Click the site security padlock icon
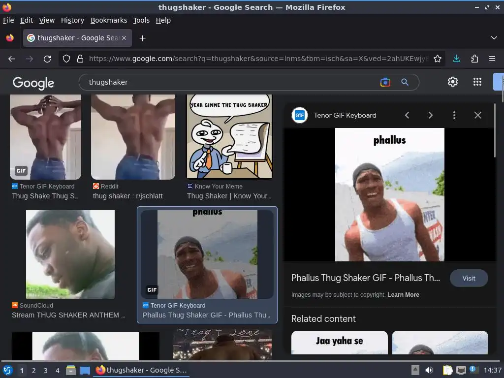 pyautogui.click(x=80, y=59)
